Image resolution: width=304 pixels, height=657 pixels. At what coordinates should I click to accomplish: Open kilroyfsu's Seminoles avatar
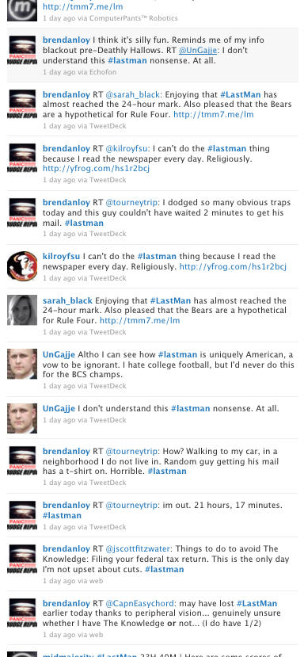point(22,266)
